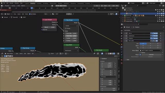Screen dimensions: 165x93
Task: Click the timeline search magnifier icon
Action: (1, 8)
